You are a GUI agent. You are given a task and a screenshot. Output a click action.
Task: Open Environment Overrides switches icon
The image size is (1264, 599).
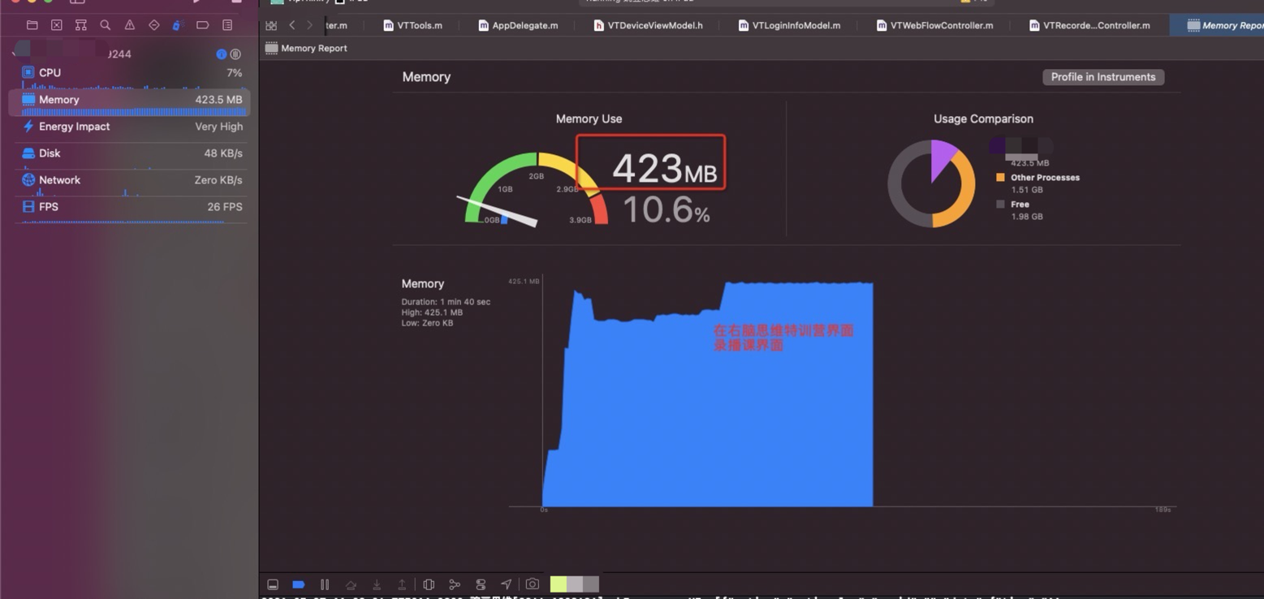tap(481, 584)
